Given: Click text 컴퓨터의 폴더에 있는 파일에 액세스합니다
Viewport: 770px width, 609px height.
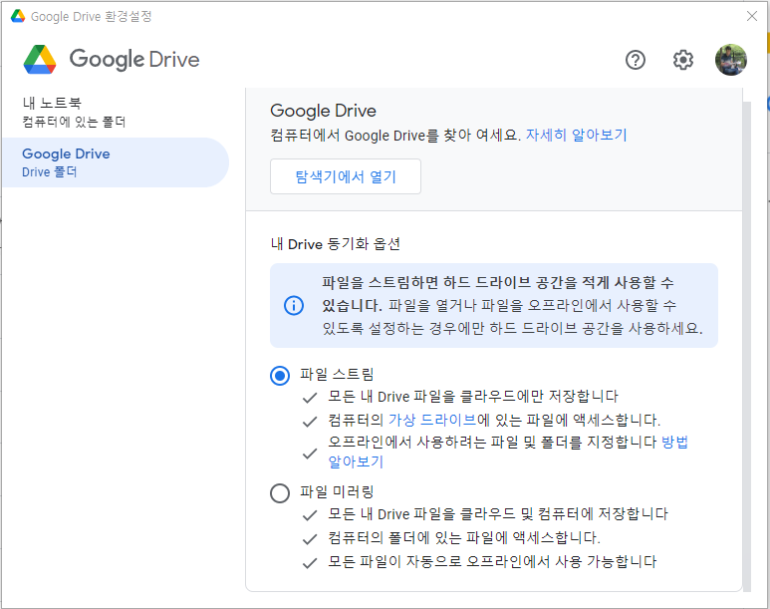Looking at the screenshot, I should [464, 537].
